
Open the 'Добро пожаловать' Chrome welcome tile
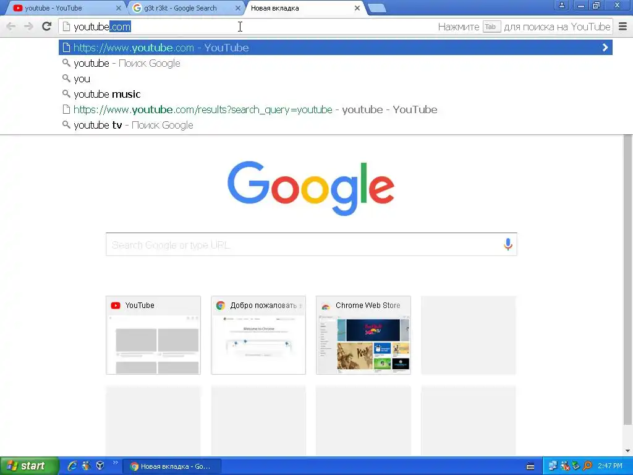click(258, 335)
